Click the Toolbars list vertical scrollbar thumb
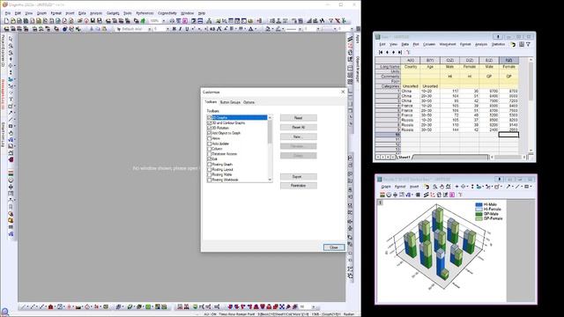 point(270,132)
